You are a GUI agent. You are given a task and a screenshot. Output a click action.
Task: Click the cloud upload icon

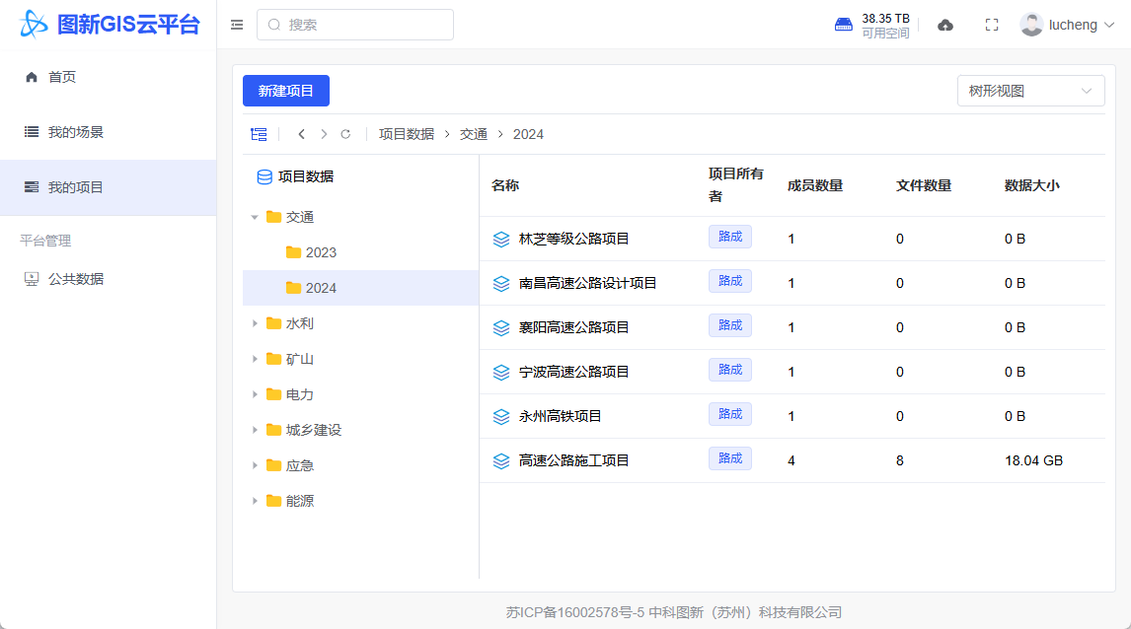945,25
